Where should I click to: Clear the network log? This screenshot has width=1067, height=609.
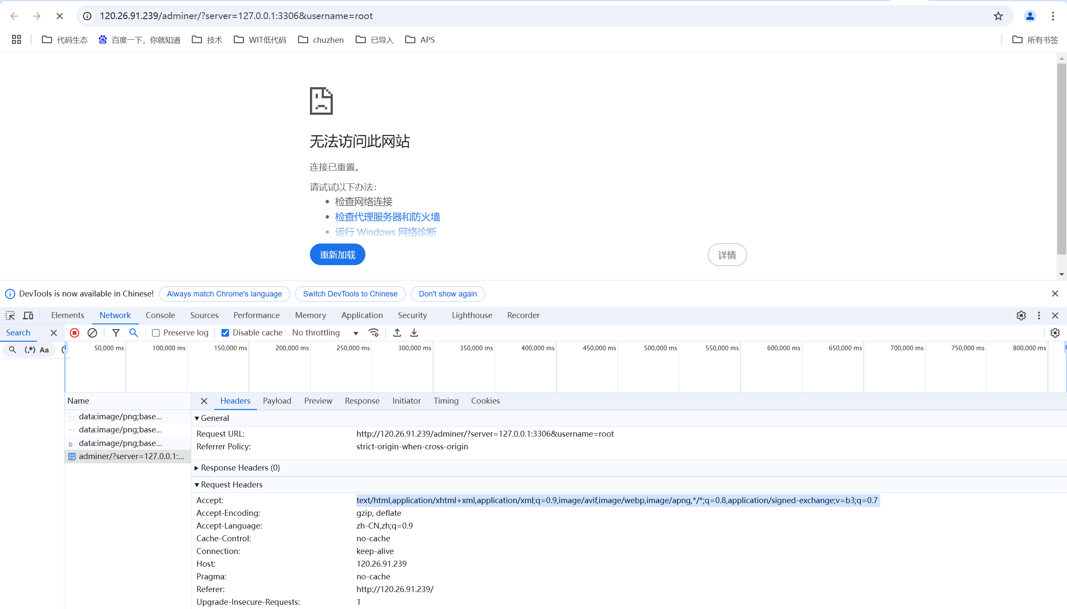[92, 333]
